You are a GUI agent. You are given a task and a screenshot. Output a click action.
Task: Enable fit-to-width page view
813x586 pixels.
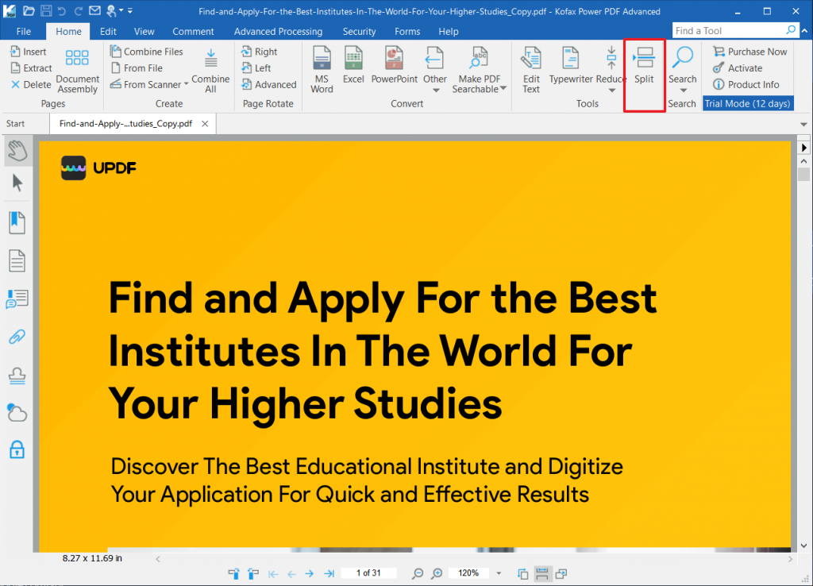click(x=543, y=573)
